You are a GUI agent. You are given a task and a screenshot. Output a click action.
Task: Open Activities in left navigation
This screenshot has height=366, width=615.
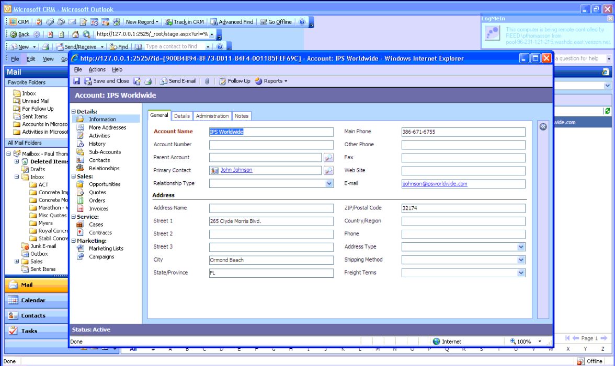point(99,136)
